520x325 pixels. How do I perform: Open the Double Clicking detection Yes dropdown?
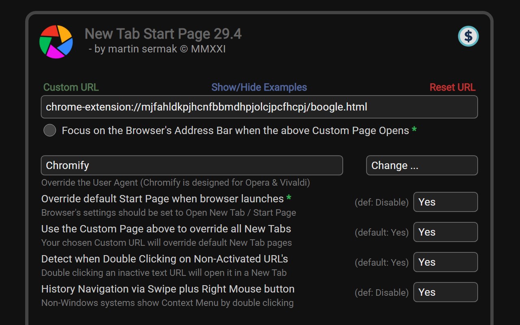point(445,262)
